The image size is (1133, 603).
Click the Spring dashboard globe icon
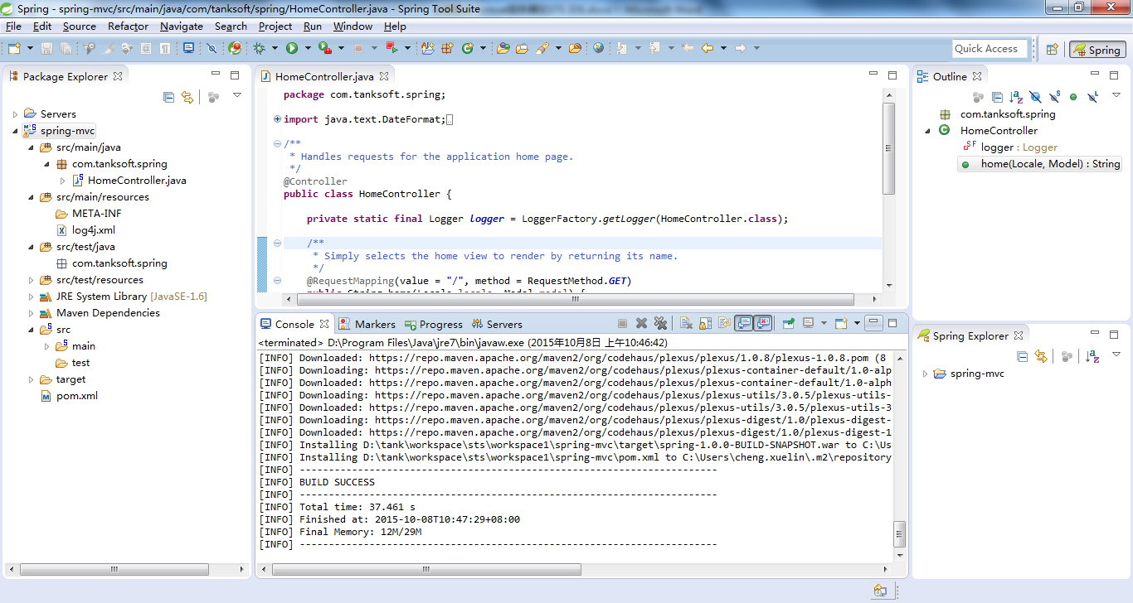pyautogui.click(x=235, y=48)
